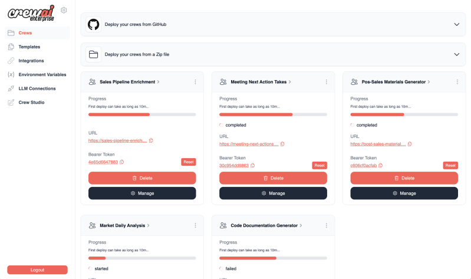Delete the Pos-Sales Materials Generator crew
Viewport: 471px width, 279px height.
point(404,178)
